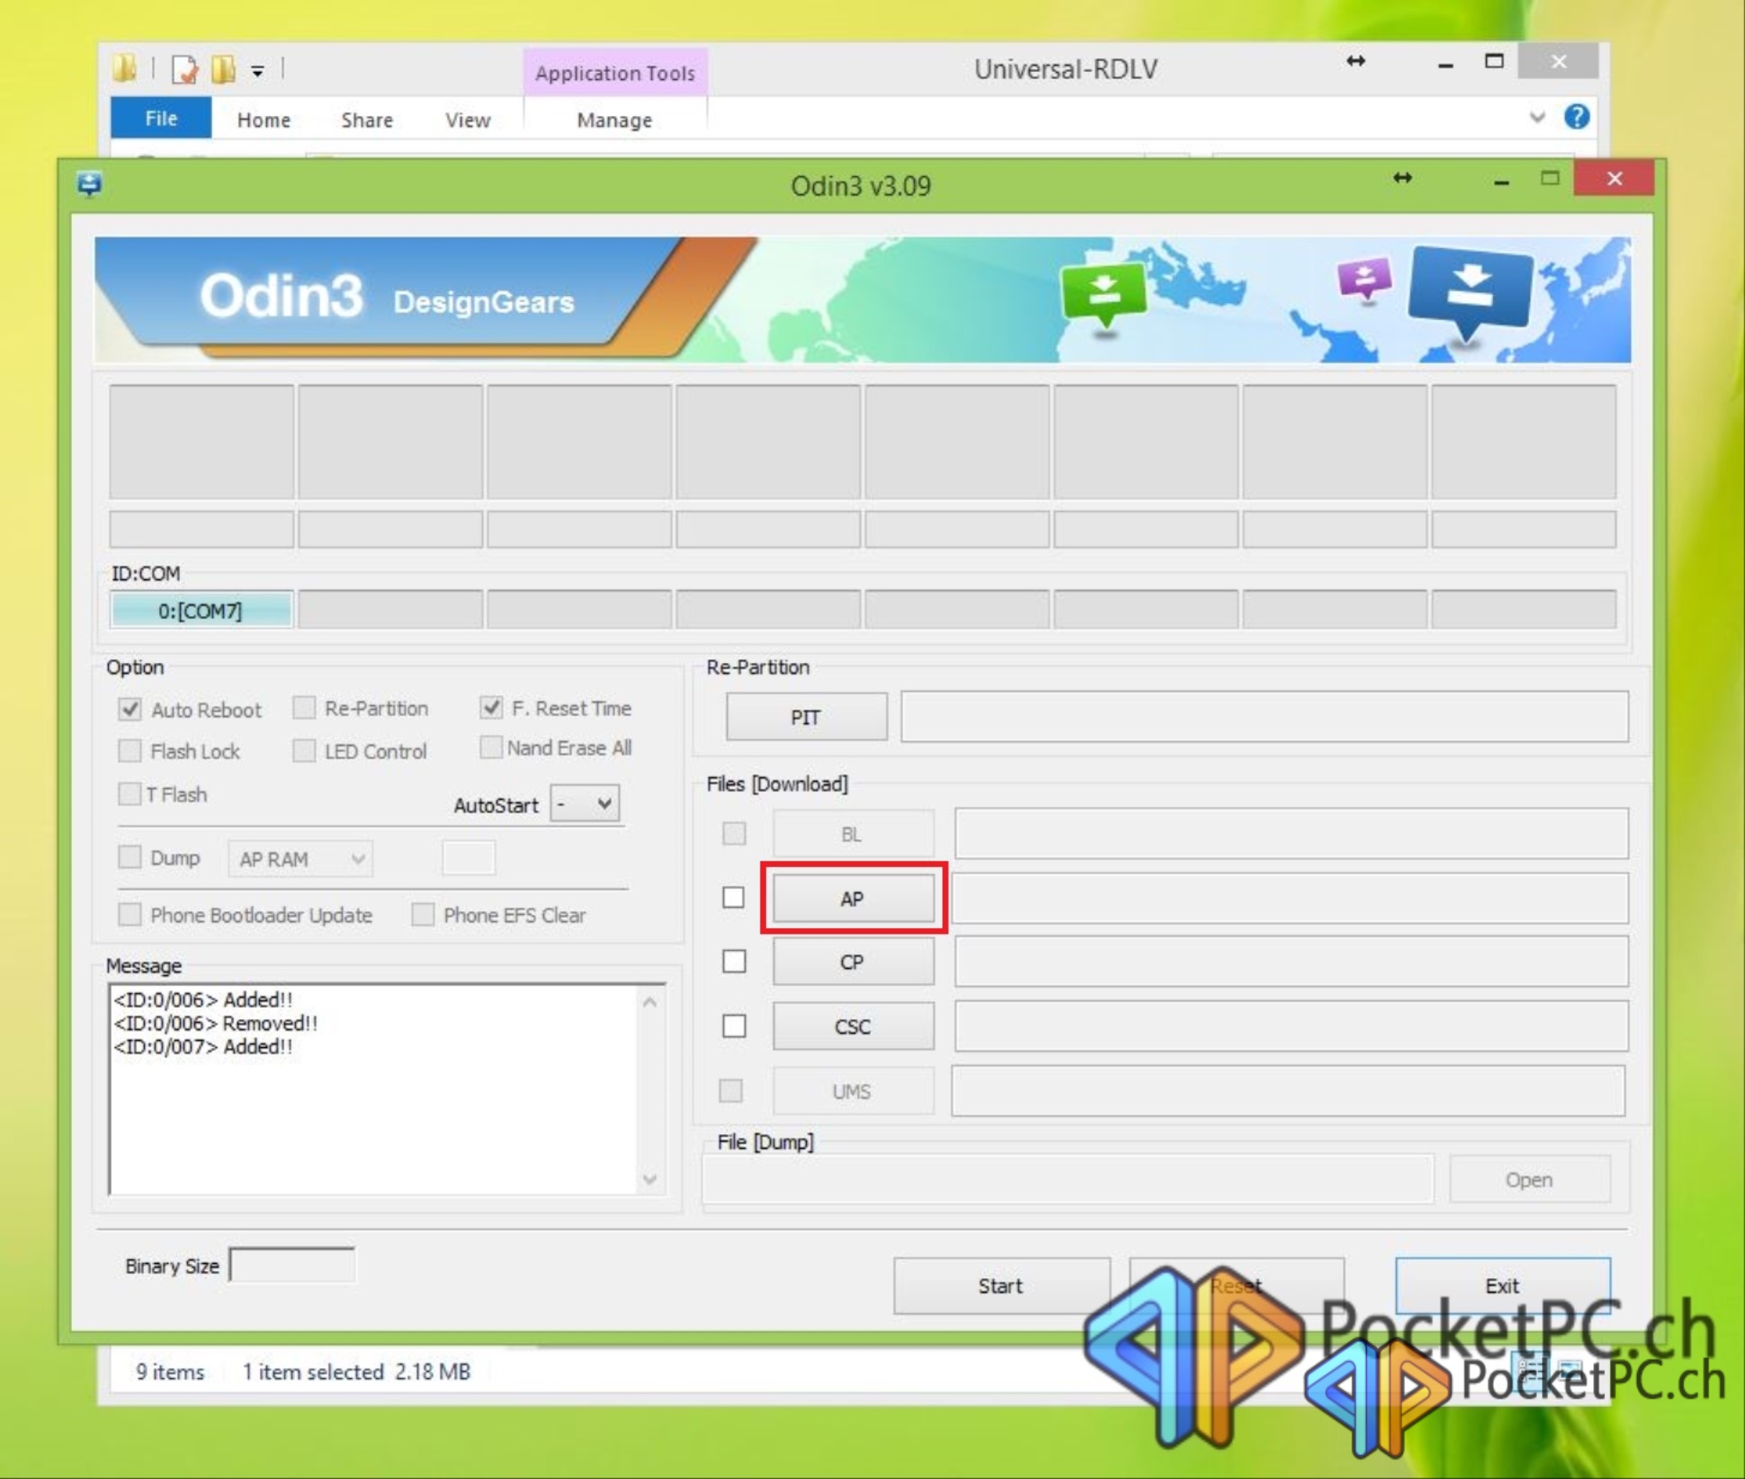The width and height of the screenshot is (1745, 1479).
Task: Click the Message log scroll up arrow
Action: pos(649,1002)
